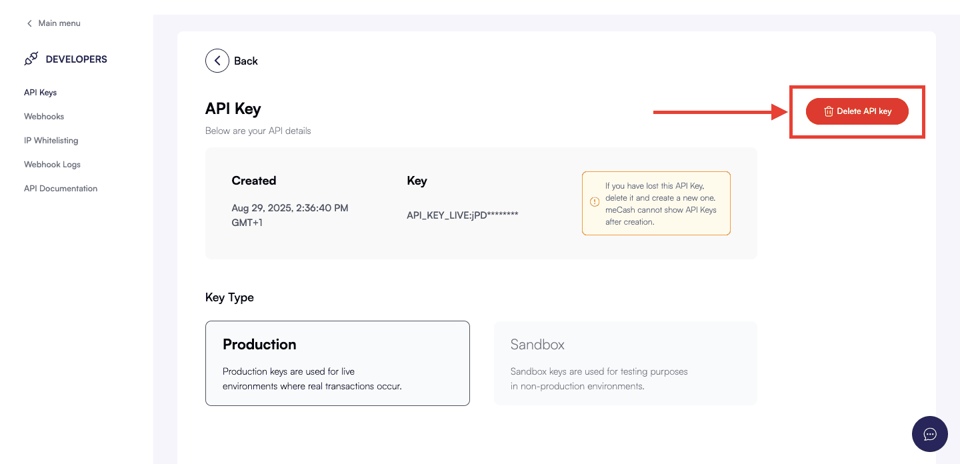Click the Main menu back chevron
Viewport: 960px width, 464px height.
[x=29, y=23]
